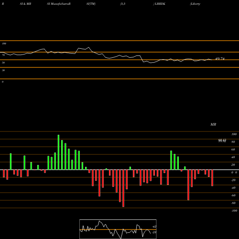Click the MR axis label -40
The width and height of the screenshot is (239, 239).
click(x=233, y=188)
